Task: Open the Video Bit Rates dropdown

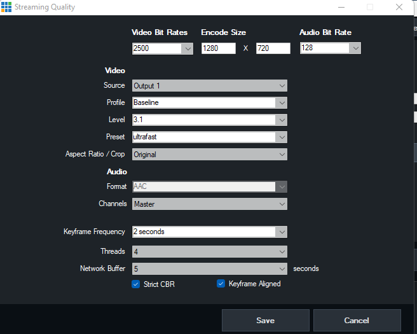Action: pyautogui.click(x=188, y=48)
